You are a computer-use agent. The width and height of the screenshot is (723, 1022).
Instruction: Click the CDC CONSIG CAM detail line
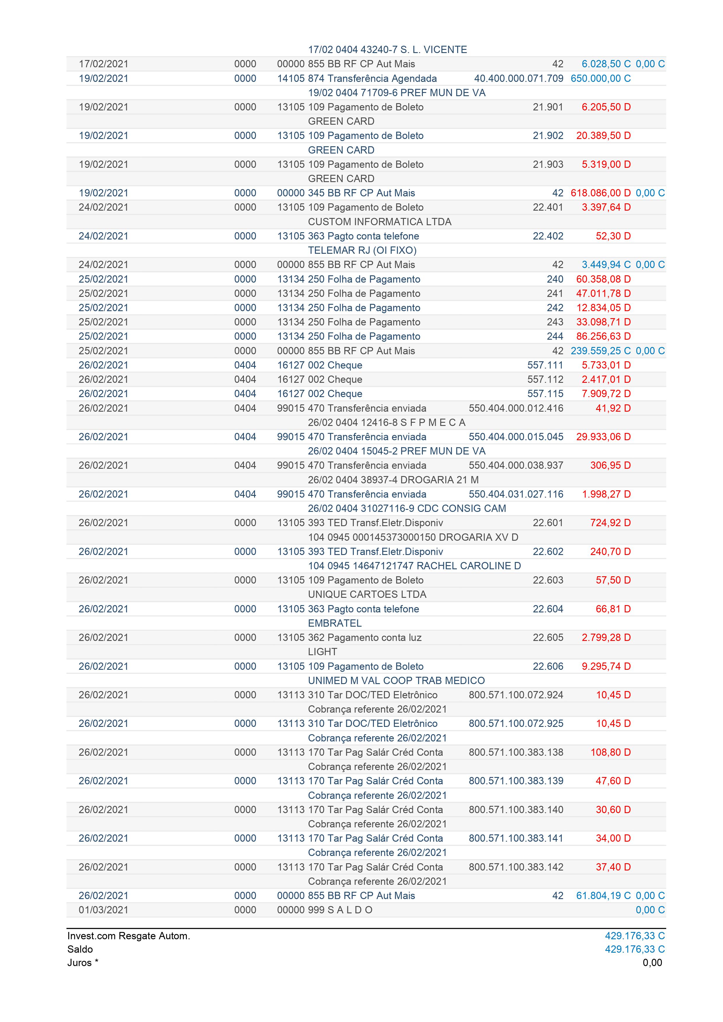click(x=407, y=508)
